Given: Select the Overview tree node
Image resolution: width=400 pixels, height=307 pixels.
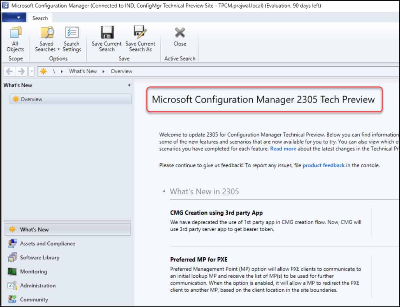Looking at the screenshot, I should tap(71, 99).
